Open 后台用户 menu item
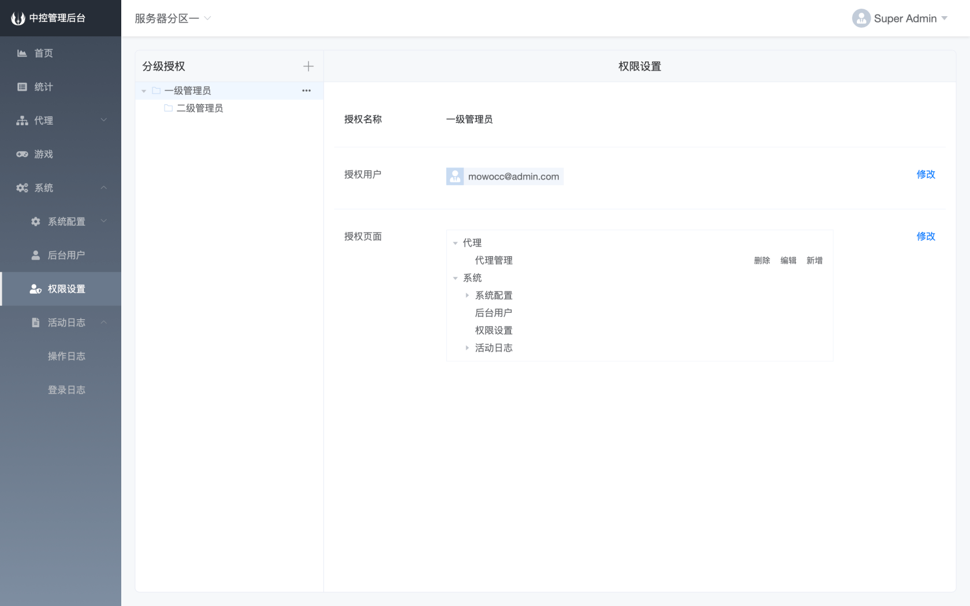Image resolution: width=970 pixels, height=606 pixels. point(61,255)
